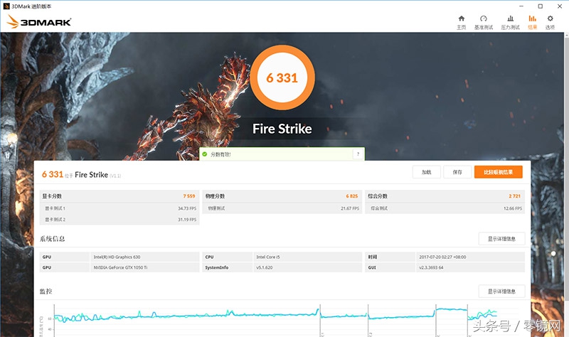
Task: Click the 6 331 Fire Strike result title
Action: point(81,174)
